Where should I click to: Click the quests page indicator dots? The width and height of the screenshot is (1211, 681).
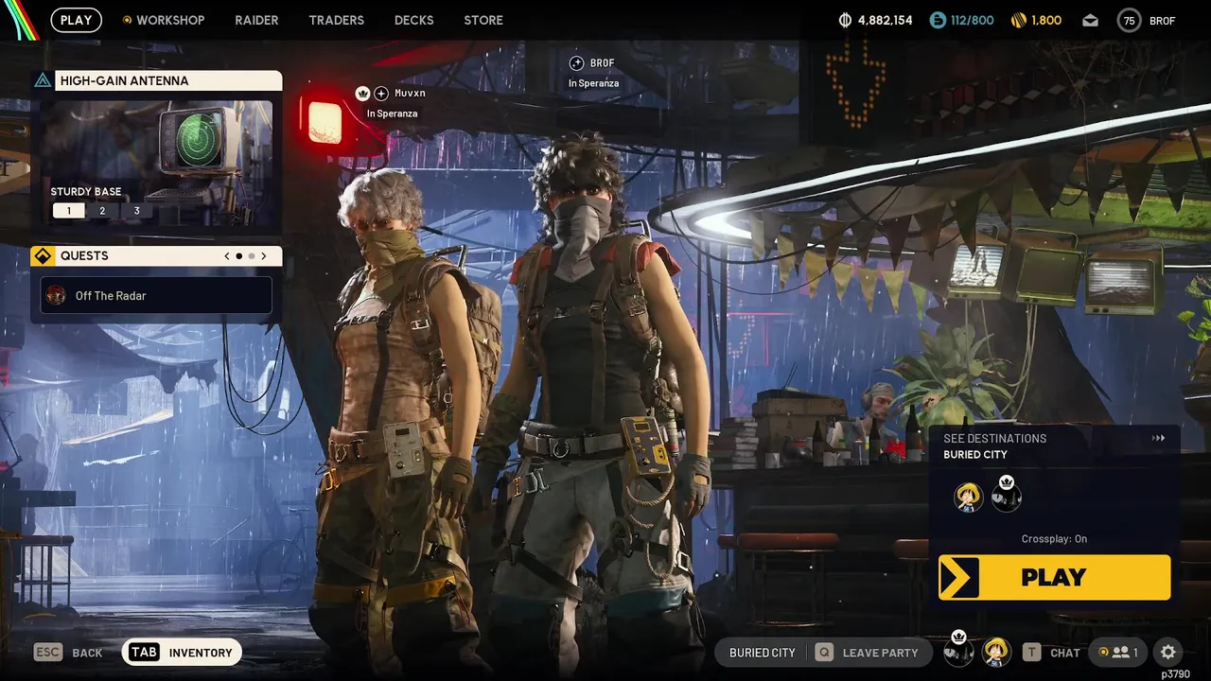[x=245, y=256]
